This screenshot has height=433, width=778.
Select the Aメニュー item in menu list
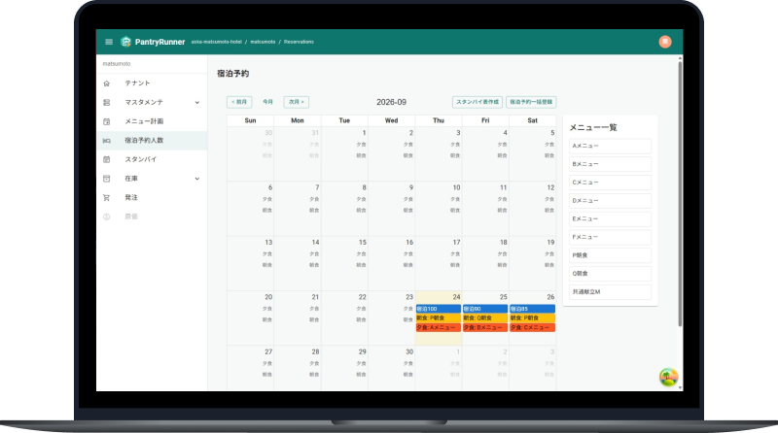pos(610,147)
